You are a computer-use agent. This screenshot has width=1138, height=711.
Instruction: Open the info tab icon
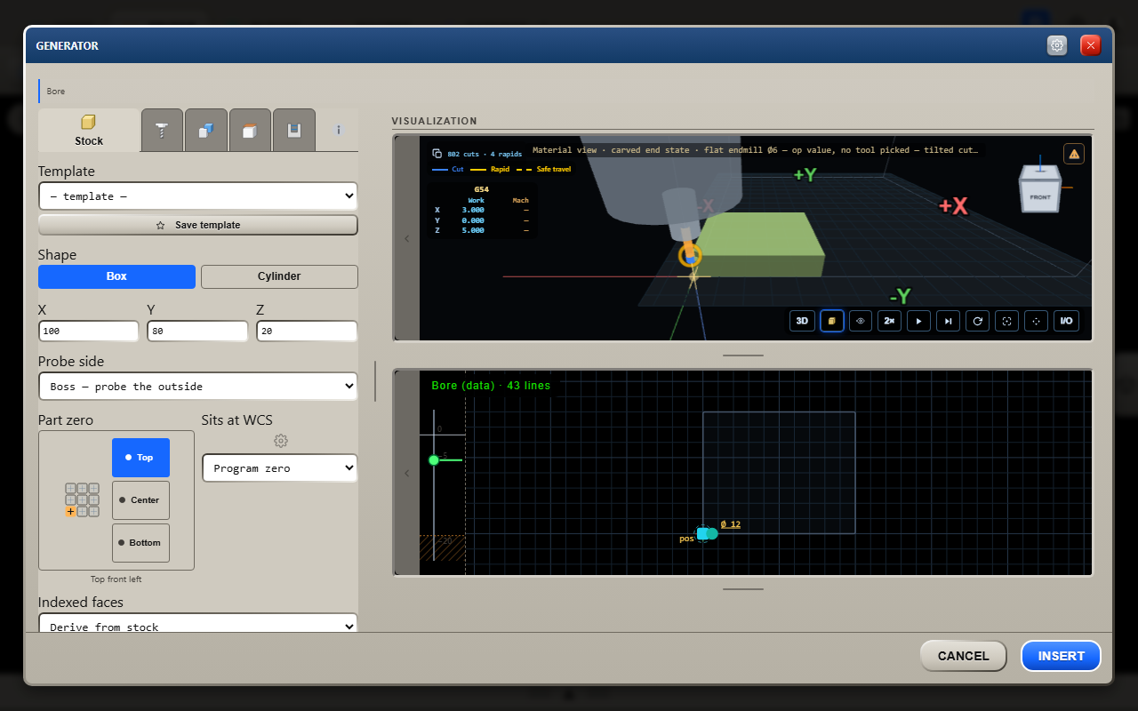[338, 130]
